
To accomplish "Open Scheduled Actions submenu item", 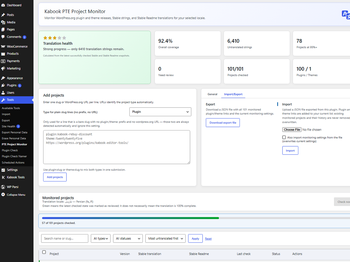I will coord(13,163).
